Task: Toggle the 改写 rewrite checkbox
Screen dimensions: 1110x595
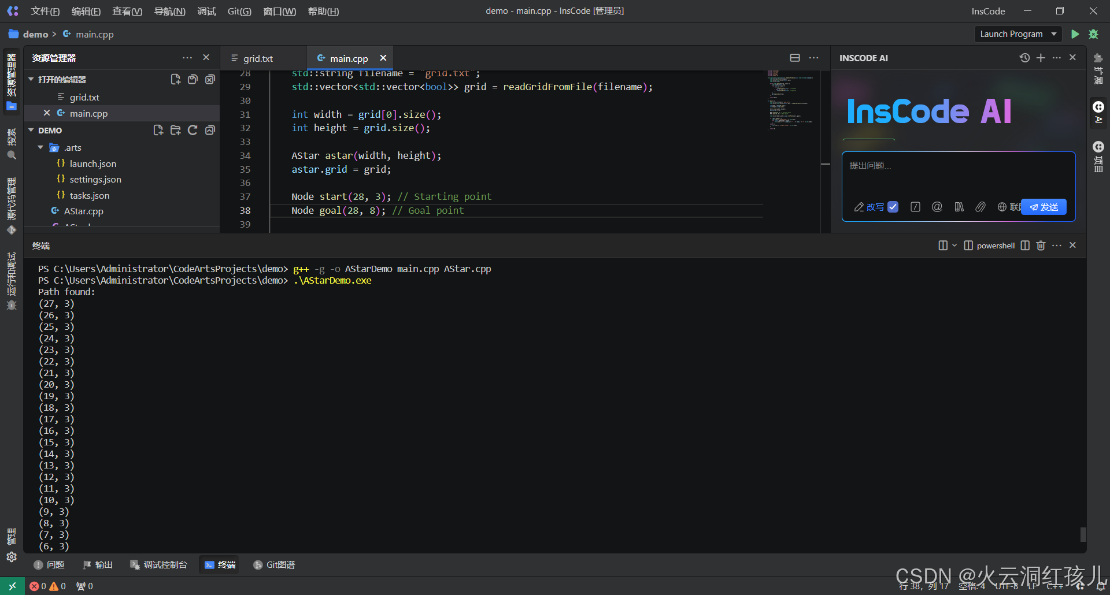Action: [x=893, y=207]
